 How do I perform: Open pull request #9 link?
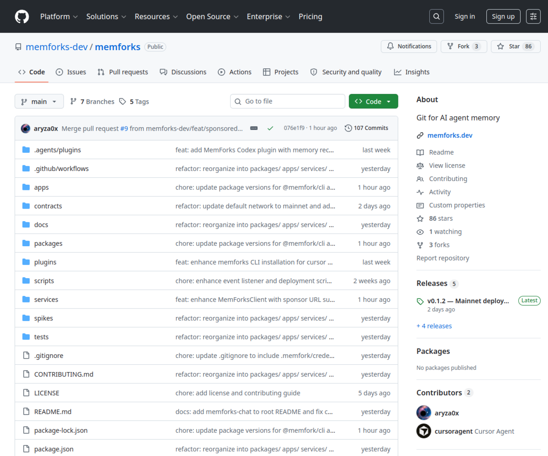tap(124, 128)
